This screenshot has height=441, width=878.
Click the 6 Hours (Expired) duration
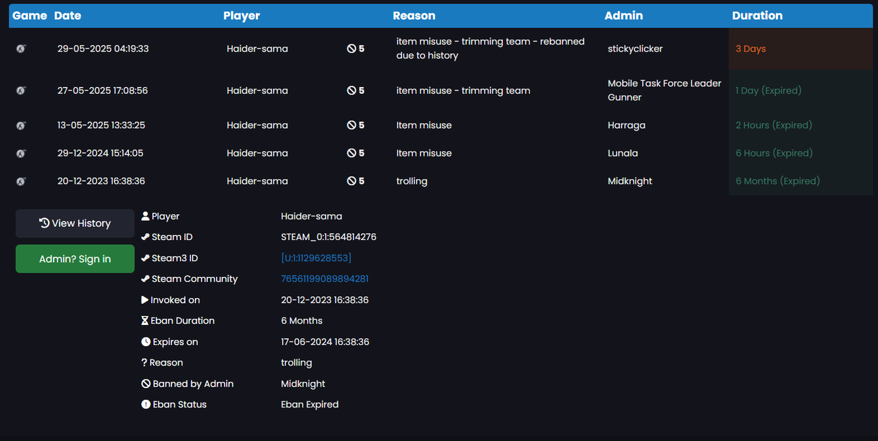[774, 153]
